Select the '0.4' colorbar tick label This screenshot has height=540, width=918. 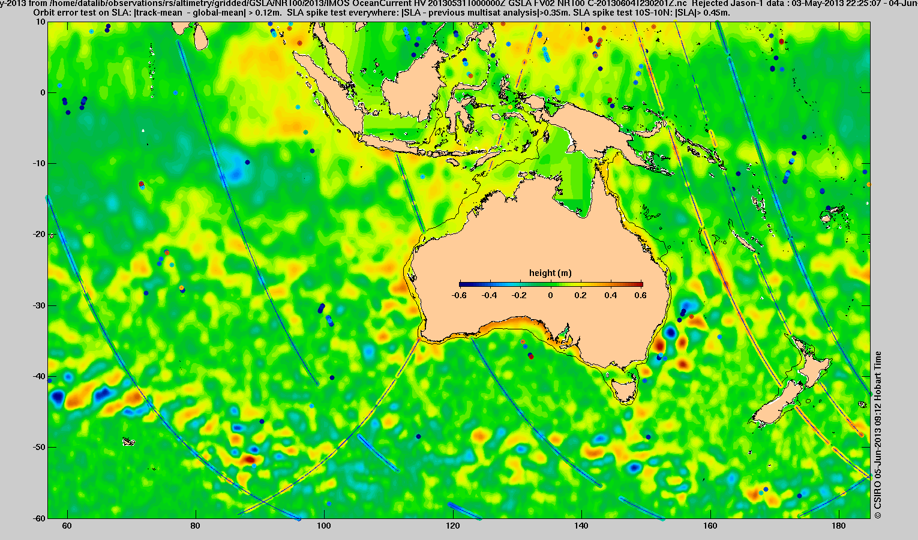612,295
